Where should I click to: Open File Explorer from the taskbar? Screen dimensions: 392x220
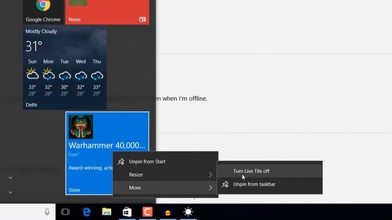pyautogui.click(x=107, y=212)
